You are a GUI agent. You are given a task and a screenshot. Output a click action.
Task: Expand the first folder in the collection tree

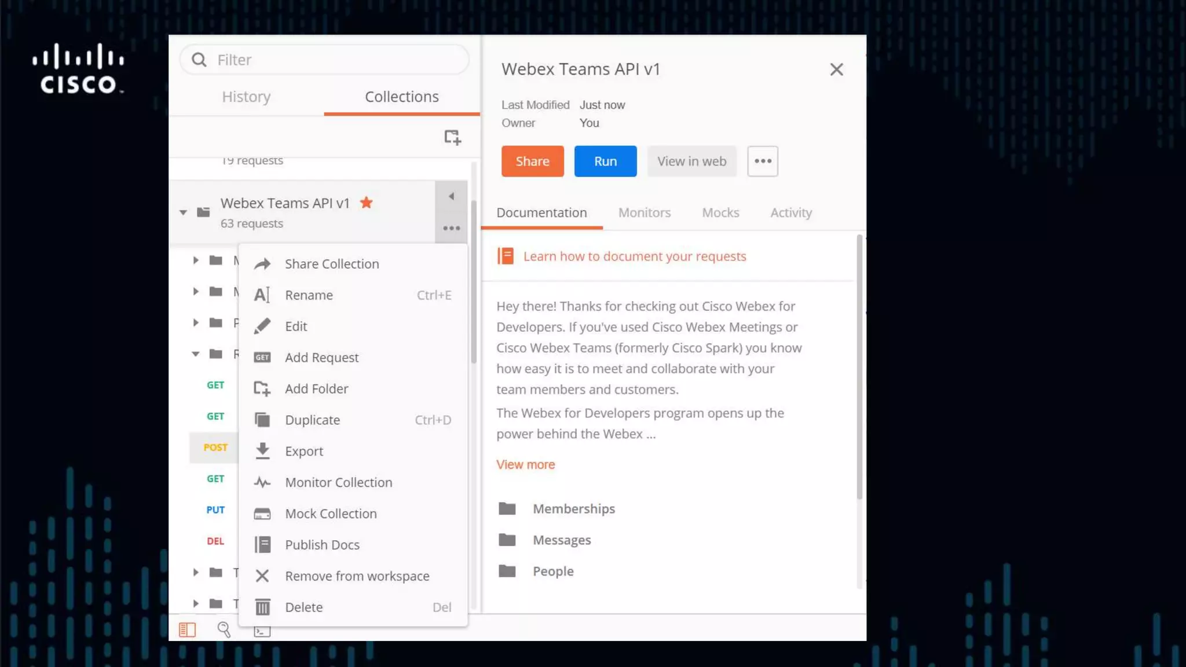[x=196, y=261]
